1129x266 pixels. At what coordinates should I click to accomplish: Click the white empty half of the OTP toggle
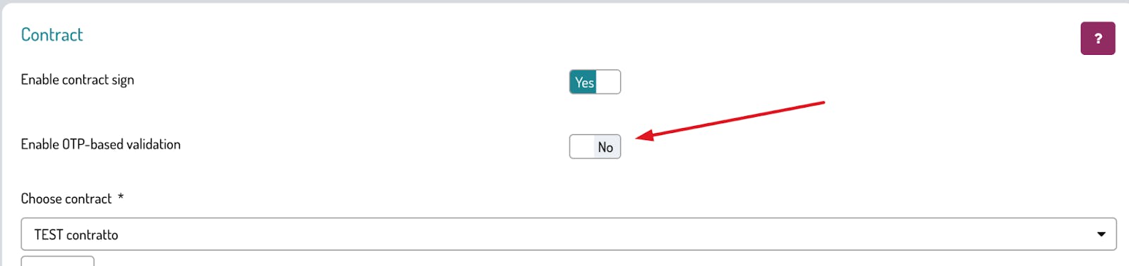coord(582,146)
